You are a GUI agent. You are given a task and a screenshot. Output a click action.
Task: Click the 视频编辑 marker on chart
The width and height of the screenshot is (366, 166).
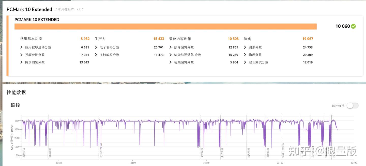pyautogui.click(x=268, y=153)
